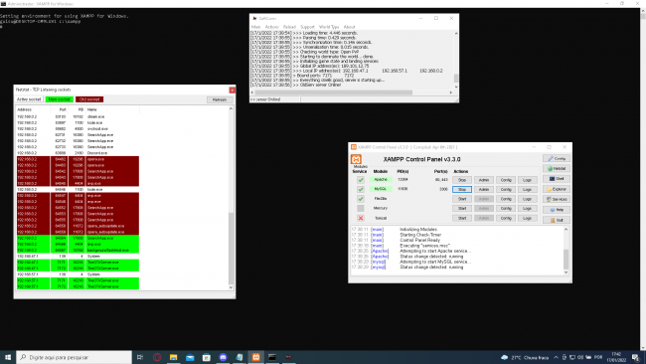
Task: Click the XAMPP orange logo icon
Action: [x=356, y=159]
